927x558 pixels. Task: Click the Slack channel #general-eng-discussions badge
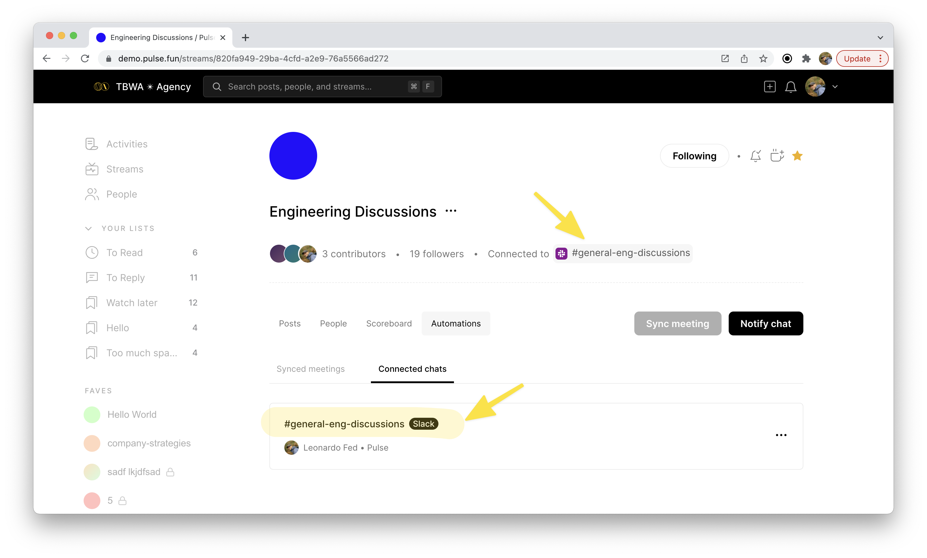coord(623,253)
